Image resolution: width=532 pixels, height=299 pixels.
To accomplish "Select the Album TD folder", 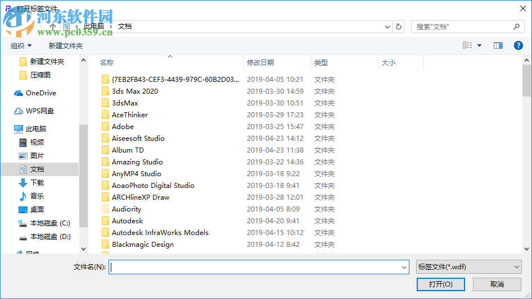I will pyautogui.click(x=123, y=150).
